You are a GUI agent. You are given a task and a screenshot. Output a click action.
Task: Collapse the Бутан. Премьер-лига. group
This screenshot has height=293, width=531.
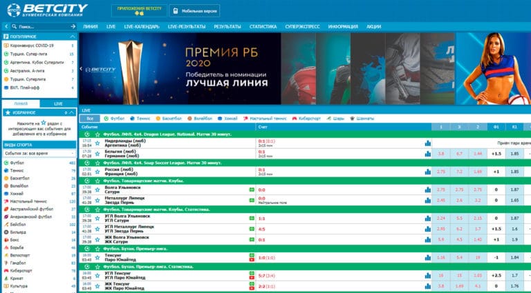click(87, 249)
